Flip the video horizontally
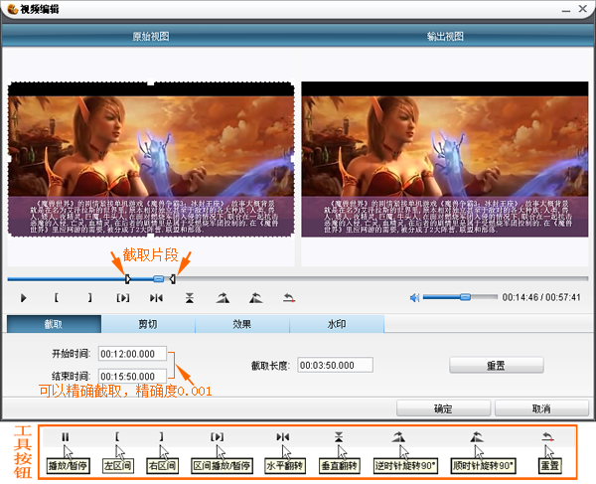This screenshot has height=484, width=596. coord(156,298)
